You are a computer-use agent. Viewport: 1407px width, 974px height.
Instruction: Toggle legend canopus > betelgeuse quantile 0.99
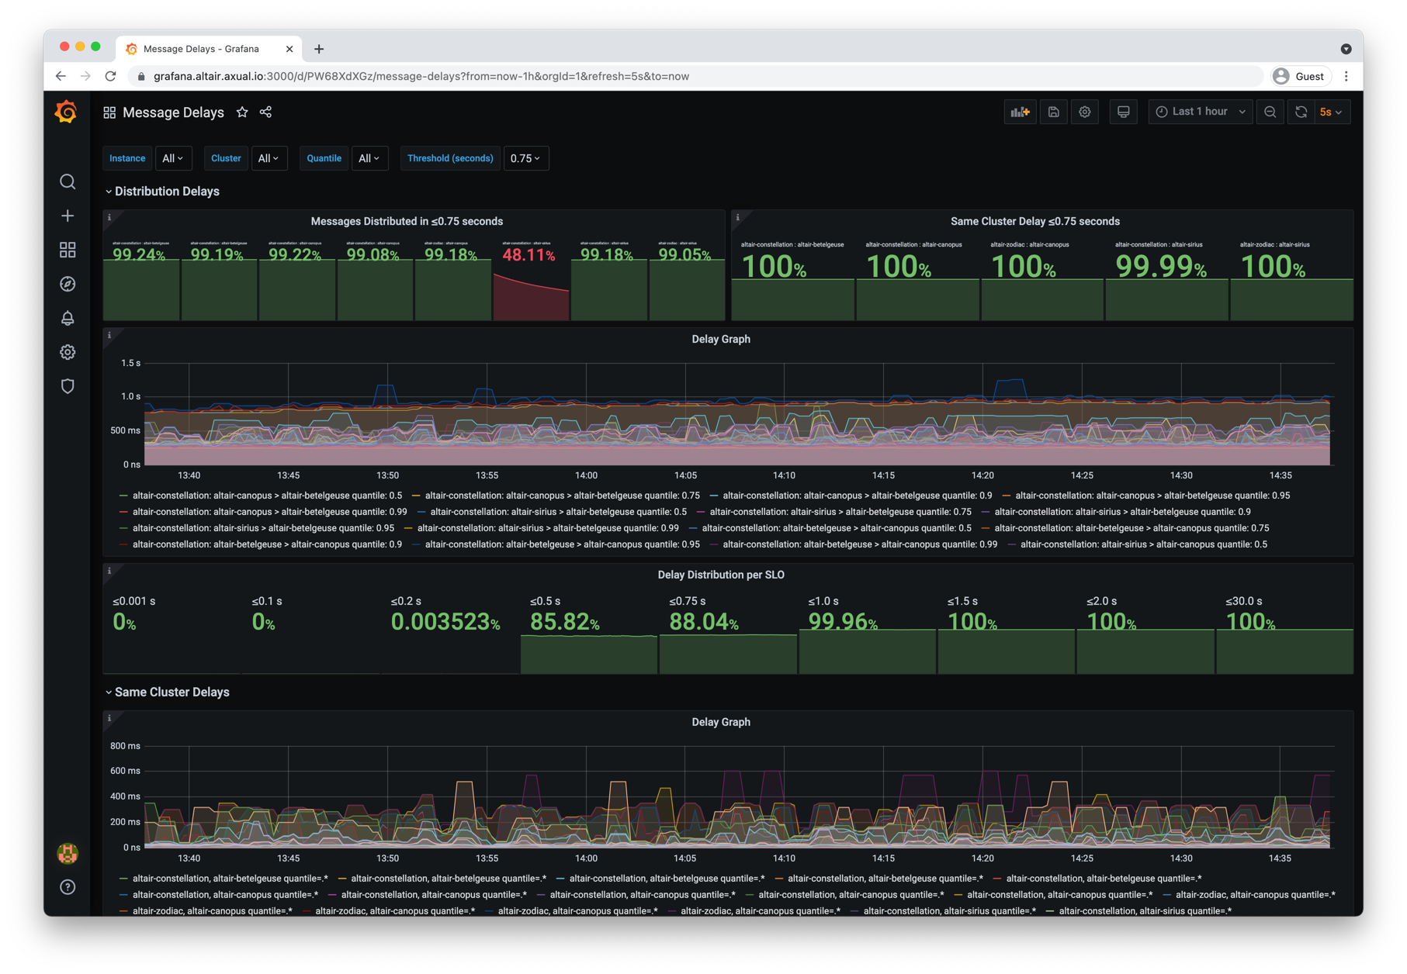(x=270, y=512)
